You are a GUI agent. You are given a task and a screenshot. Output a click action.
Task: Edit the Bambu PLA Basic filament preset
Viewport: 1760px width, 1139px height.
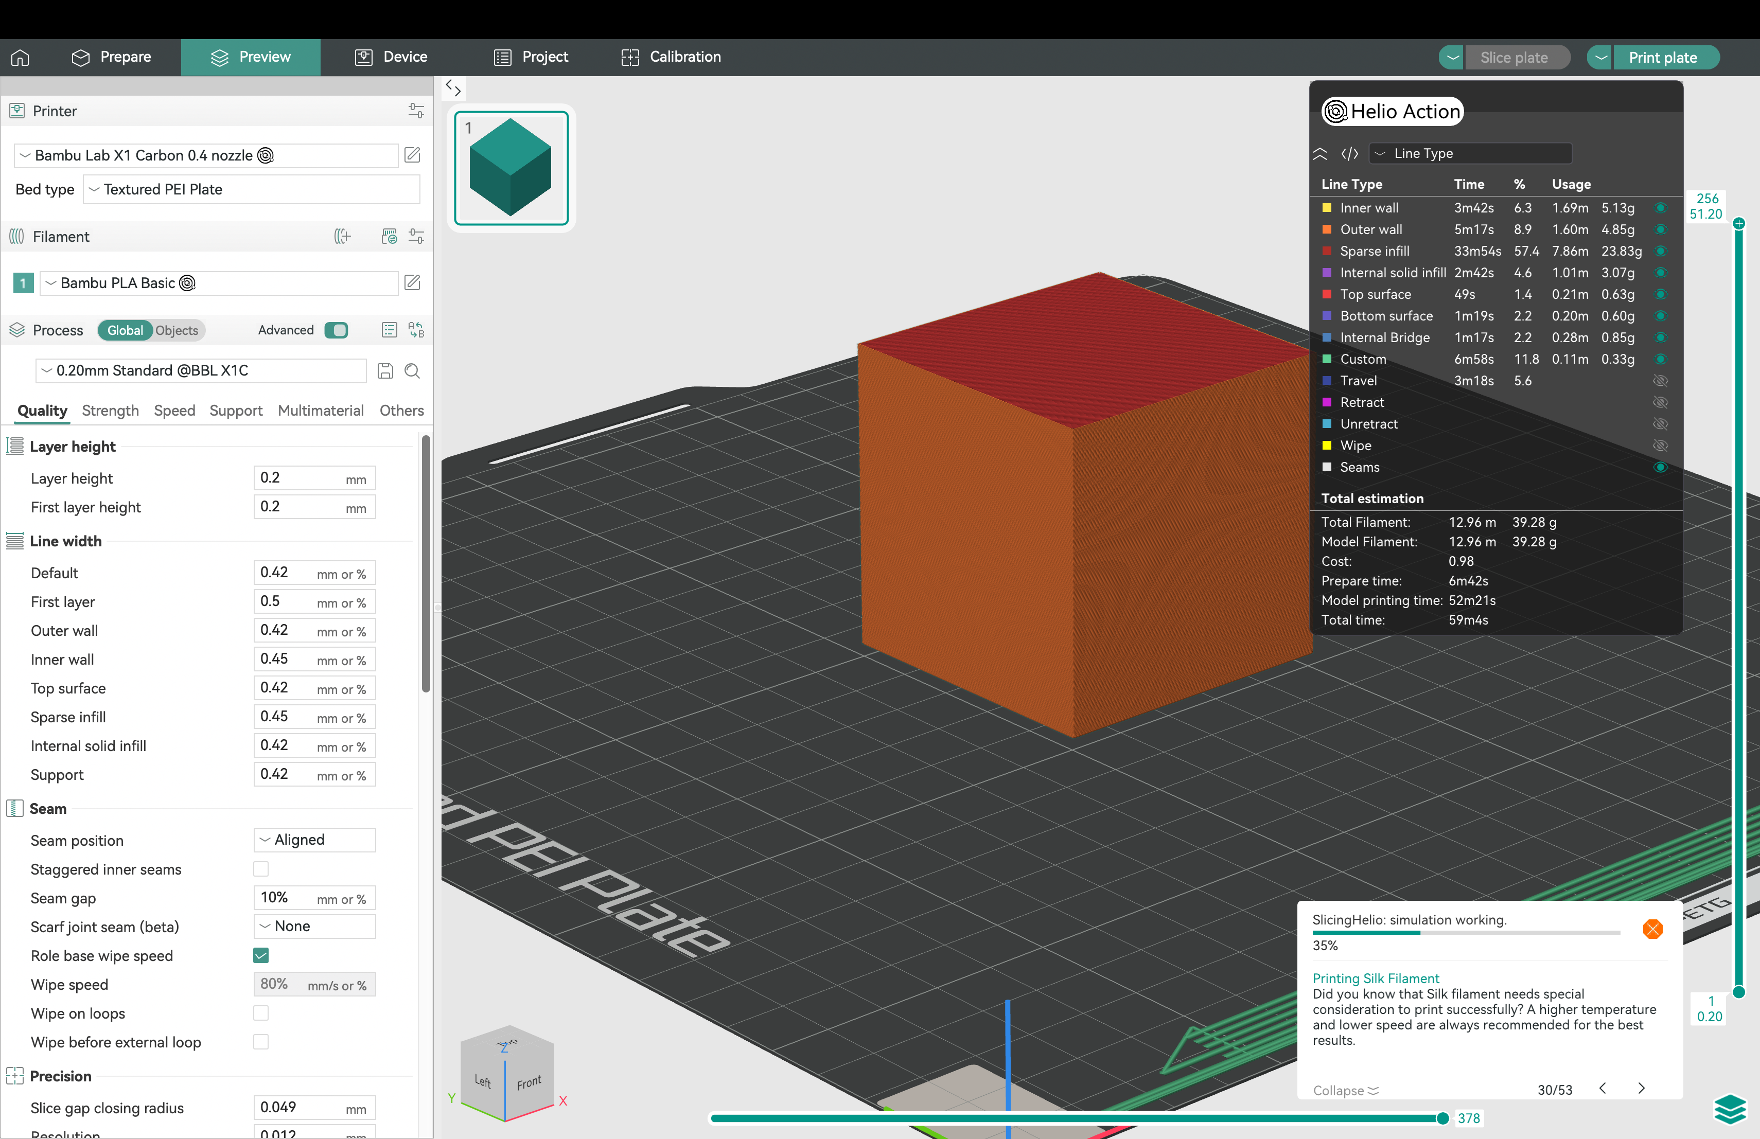(x=412, y=282)
